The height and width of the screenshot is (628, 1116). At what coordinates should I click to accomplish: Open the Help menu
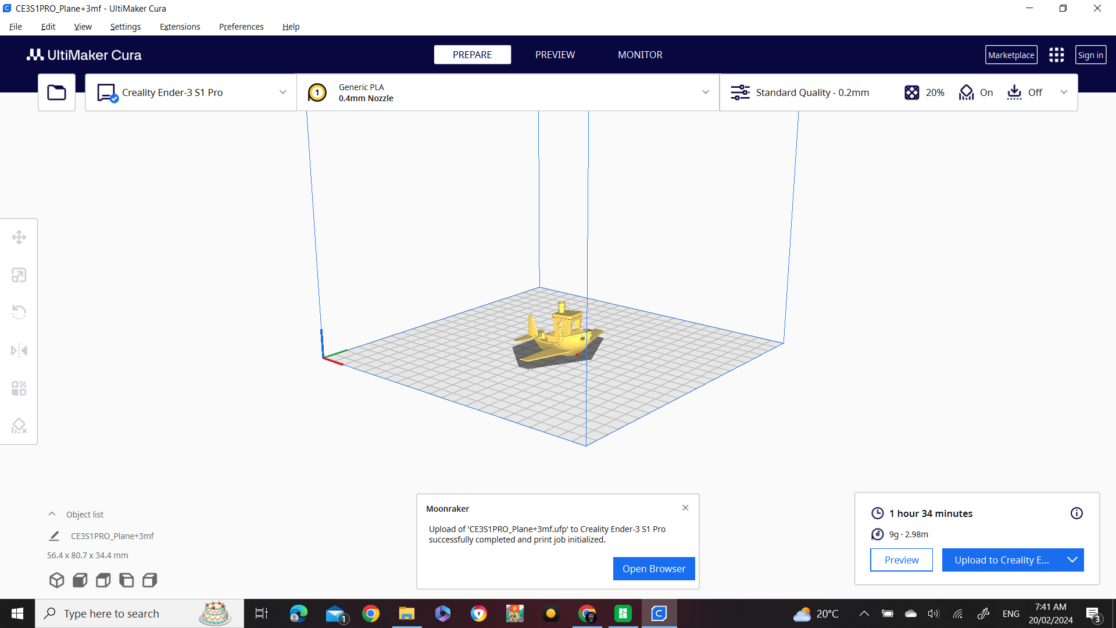[x=291, y=27]
